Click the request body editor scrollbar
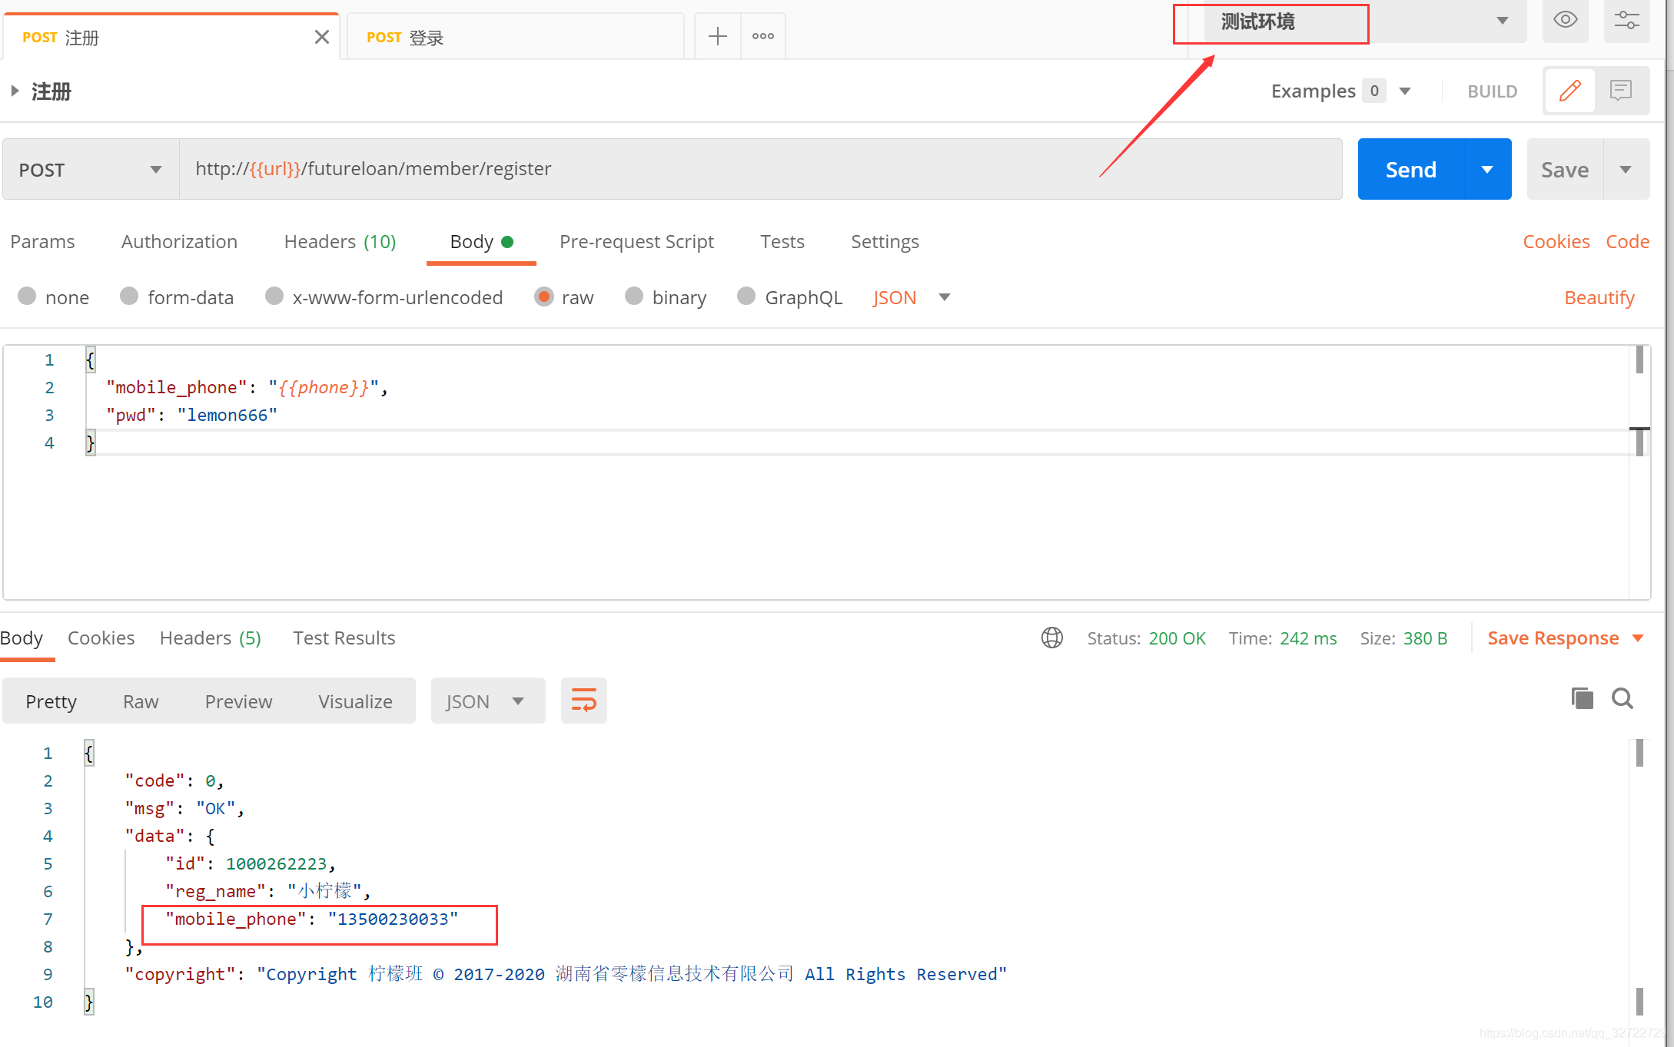 1639,472
